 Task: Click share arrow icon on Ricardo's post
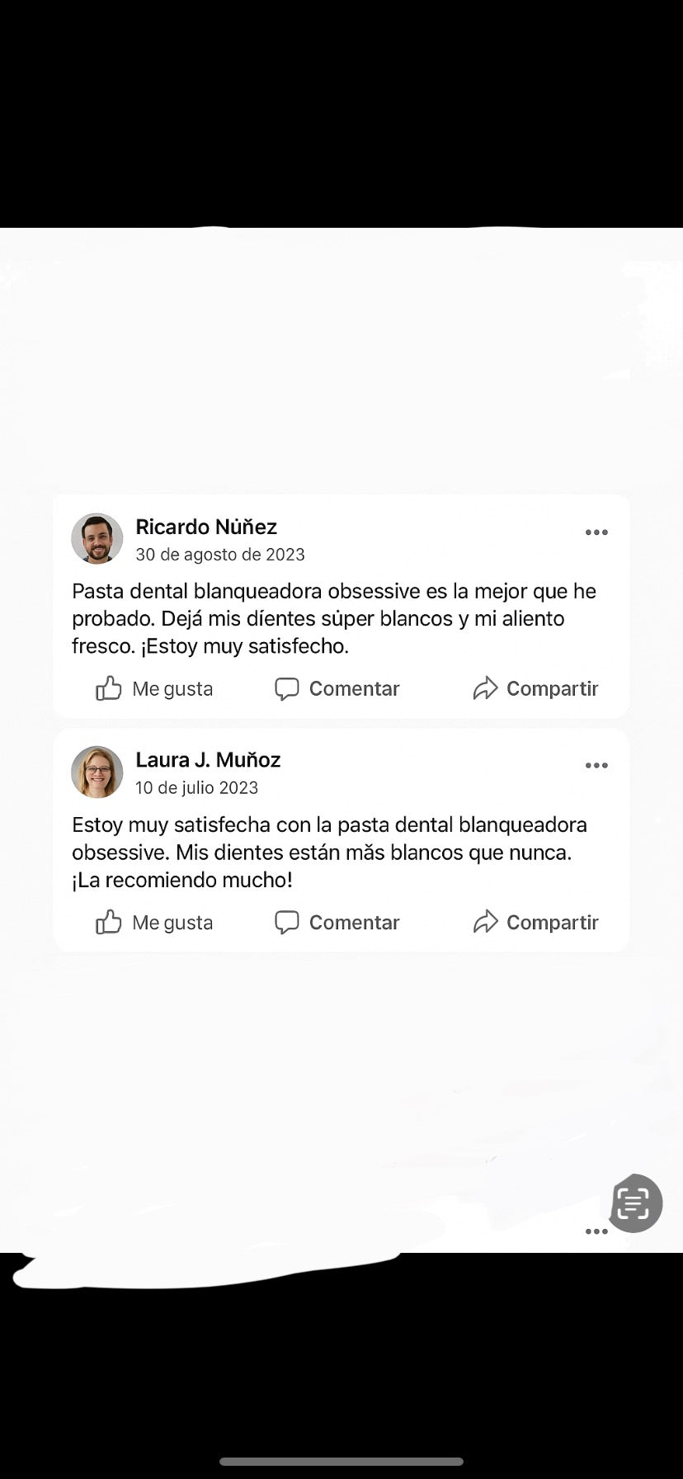click(485, 688)
